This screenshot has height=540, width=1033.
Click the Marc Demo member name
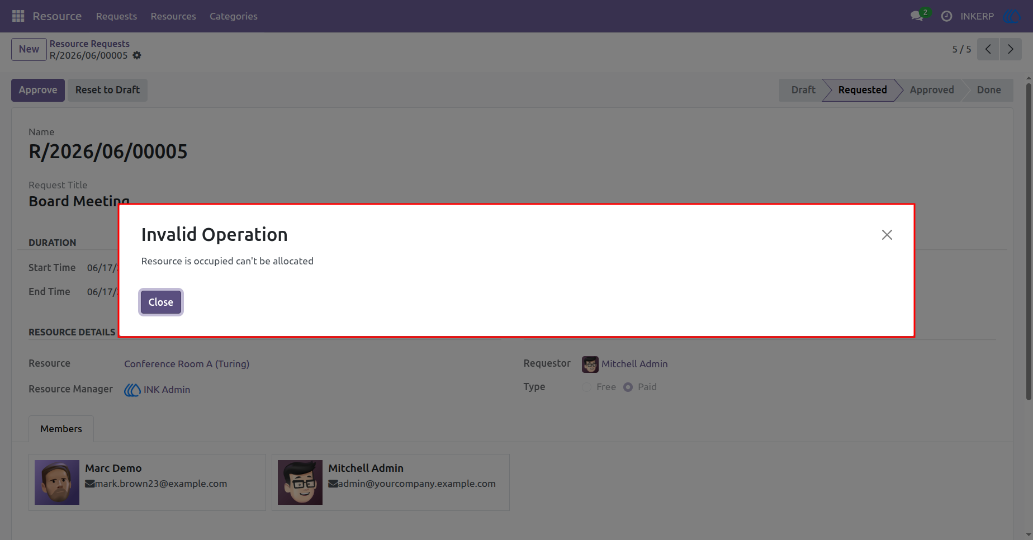(x=113, y=468)
